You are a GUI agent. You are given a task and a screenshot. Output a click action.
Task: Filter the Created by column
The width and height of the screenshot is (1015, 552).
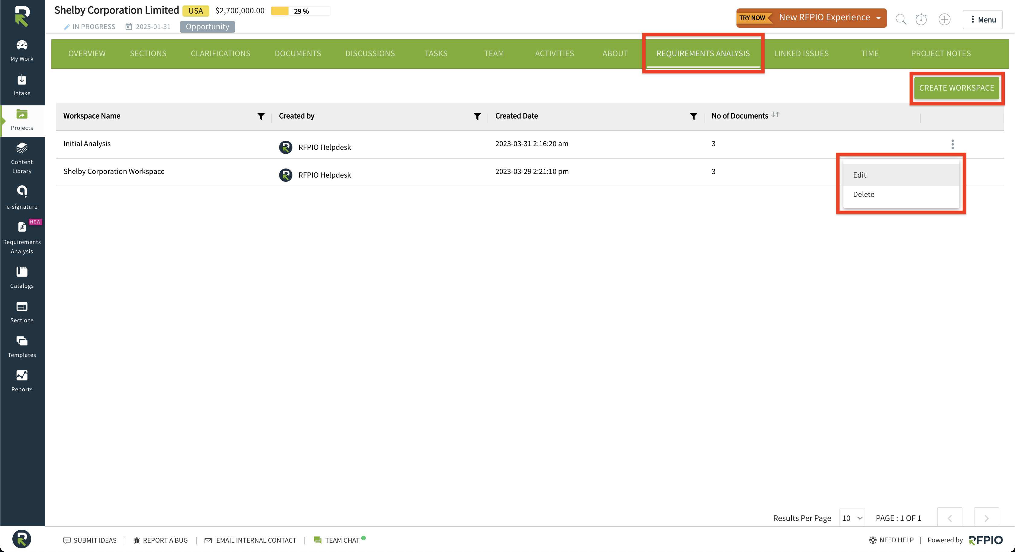[x=477, y=116]
